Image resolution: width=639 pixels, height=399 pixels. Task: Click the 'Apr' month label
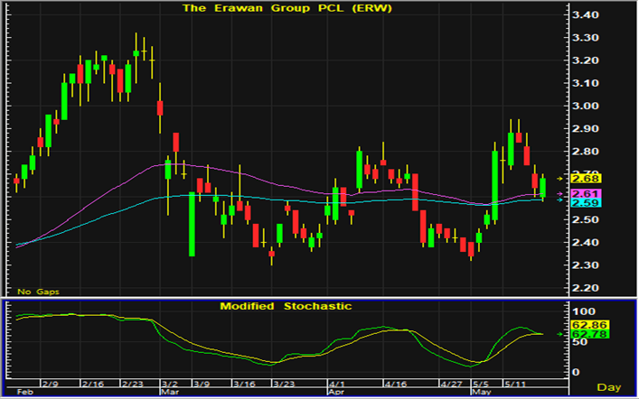(x=337, y=392)
